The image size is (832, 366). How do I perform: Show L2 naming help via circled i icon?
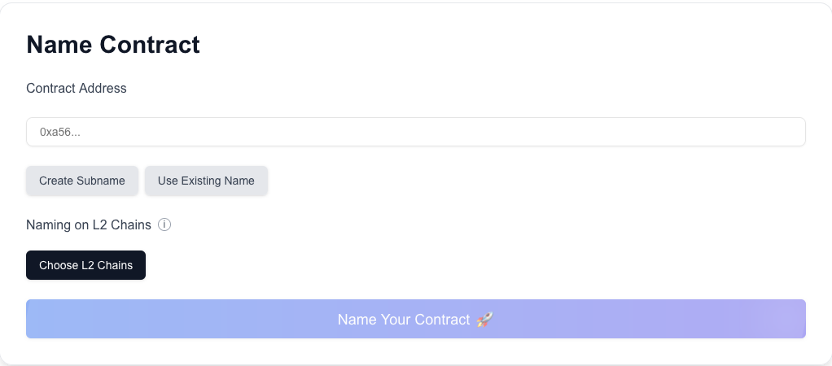[x=164, y=224]
